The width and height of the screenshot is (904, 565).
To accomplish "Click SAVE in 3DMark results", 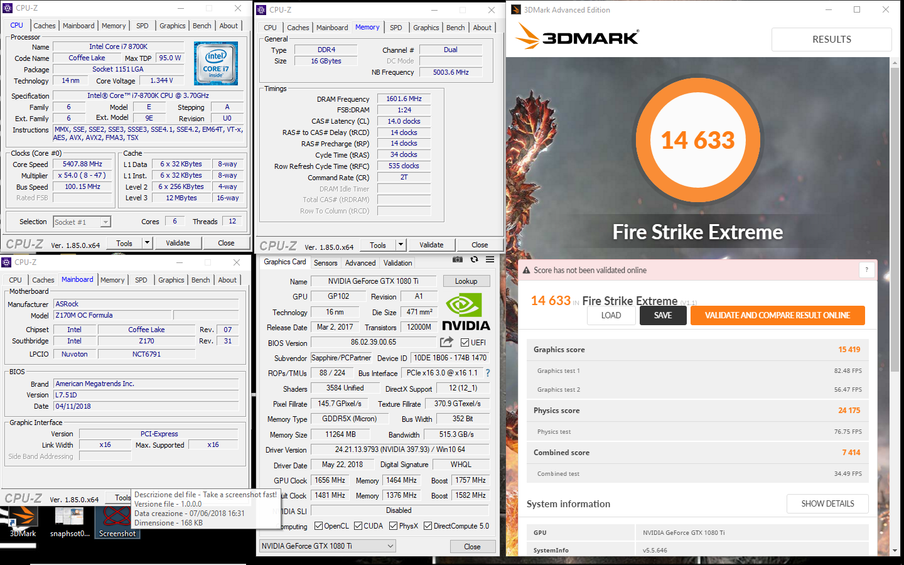I will [x=663, y=315].
